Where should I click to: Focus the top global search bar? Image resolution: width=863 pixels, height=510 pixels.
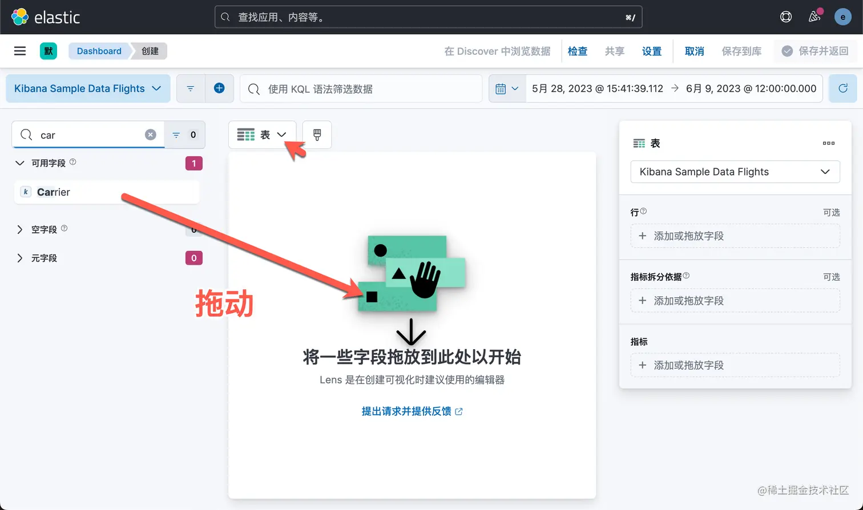point(429,17)
